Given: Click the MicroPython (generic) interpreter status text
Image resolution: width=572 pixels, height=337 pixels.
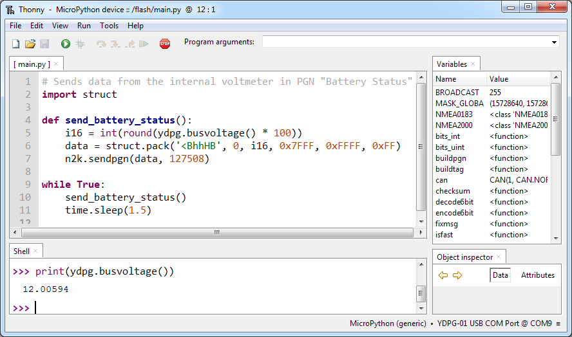Looking at the screenshot, I should pos(388,323).
